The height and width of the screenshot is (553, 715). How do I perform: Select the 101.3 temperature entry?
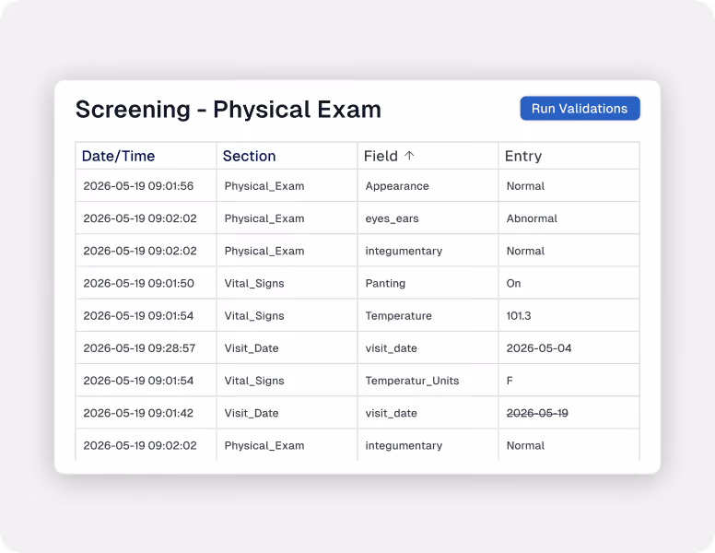pos(519,315)
